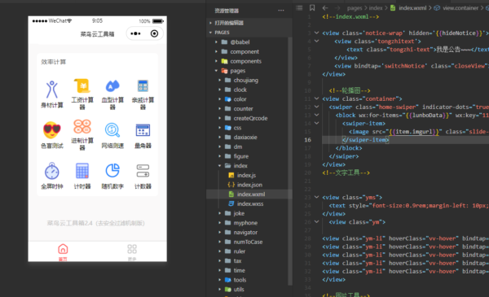
Task: Open the protractor tool icon
Action: 143,130
